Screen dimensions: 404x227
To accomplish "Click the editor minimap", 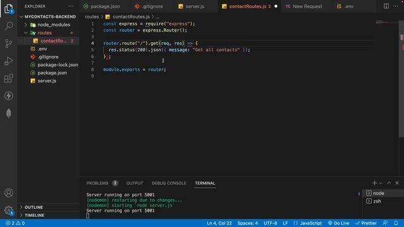I will (x=386, y=23).
